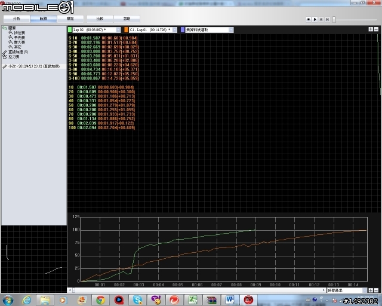Click the 00:14 time marker on the chart
Image resolution: width=382 pixels, height=306 pixels.
click(x=353, y=284)
